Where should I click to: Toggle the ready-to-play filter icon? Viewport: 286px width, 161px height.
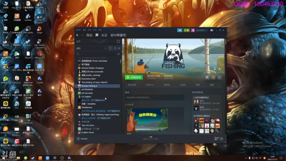(x=119, y=48)
